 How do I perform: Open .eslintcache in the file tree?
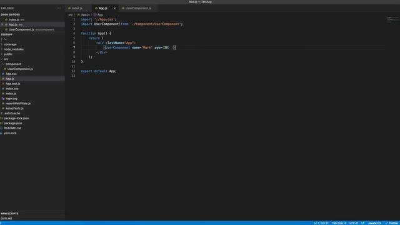(x=12, y=113)
